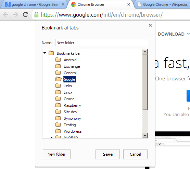The image size is (190, 169).
Task: Collapse the MyREAD folder node
Action: tap(51, 138)
